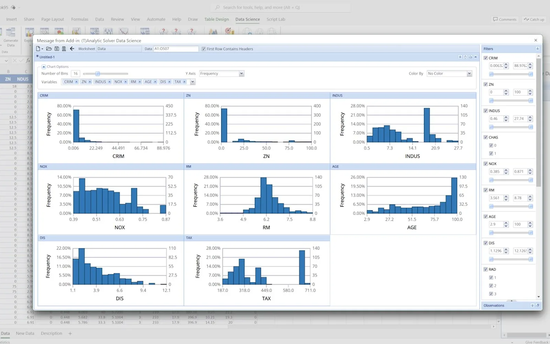The width and height of the screenshot is (550, 344).
Task: Click the Filters panel vertical scrollbar
Action: pos(538,122)
